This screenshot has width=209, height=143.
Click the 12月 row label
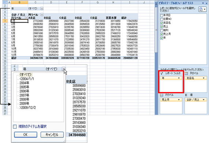[14, 55]
